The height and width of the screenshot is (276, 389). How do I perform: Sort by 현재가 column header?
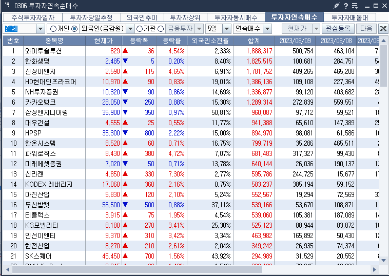(104, 41)
